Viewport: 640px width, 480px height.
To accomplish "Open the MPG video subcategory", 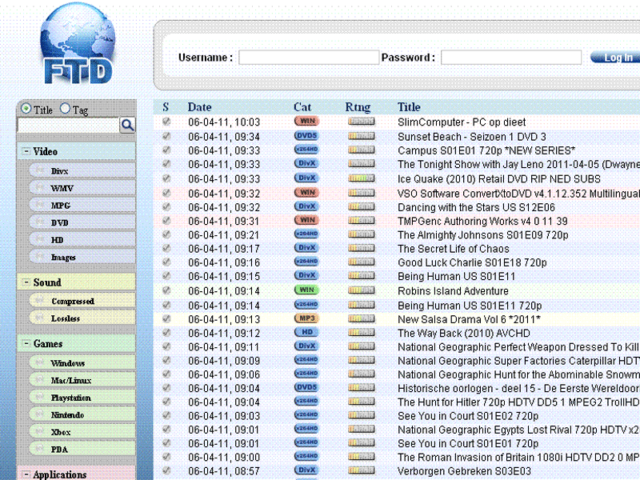I will 82,206.
